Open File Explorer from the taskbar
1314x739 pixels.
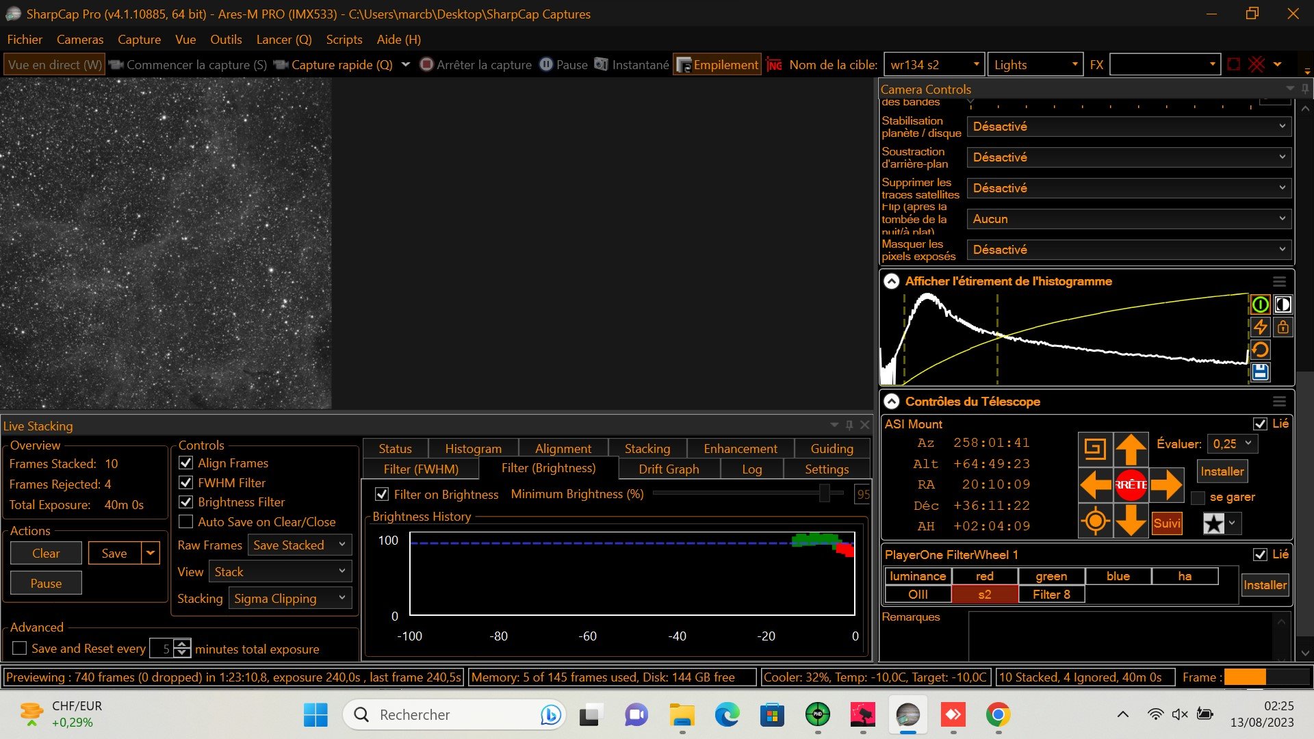point(682,715)
